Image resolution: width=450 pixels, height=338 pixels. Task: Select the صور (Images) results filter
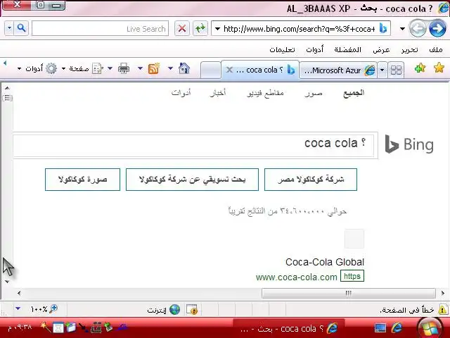313,93
